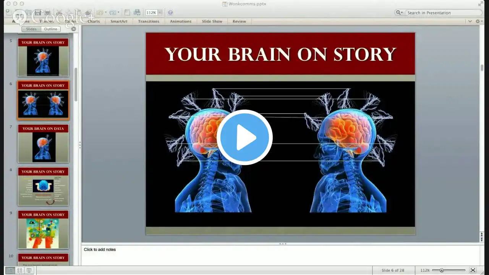Click the Undo arrow icon

point(100,13)
